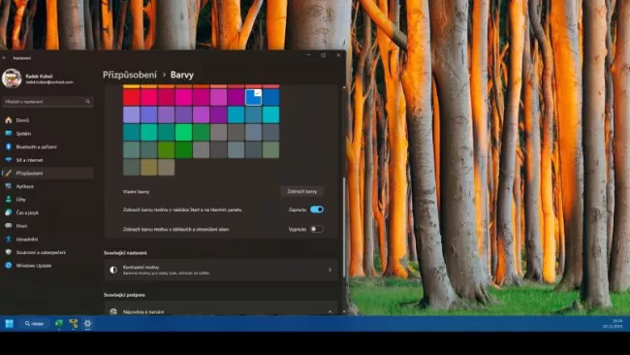Image resolution: width=630 pixels, height=355 pixels.
Task: Open the Windows Start button on taskbar
Action: [9, 324]
